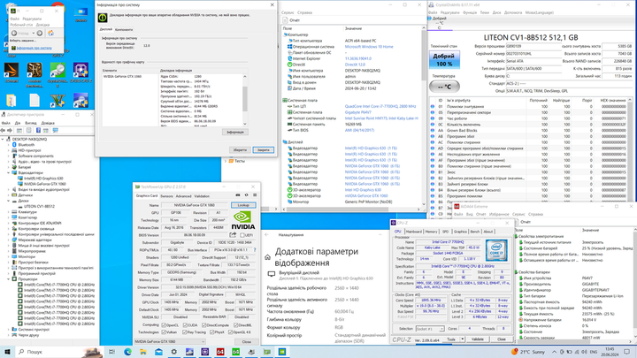637x358 pixels.
Task: Click Device Manager scan hardware monitor icon
Action: (x=55, y=130)
